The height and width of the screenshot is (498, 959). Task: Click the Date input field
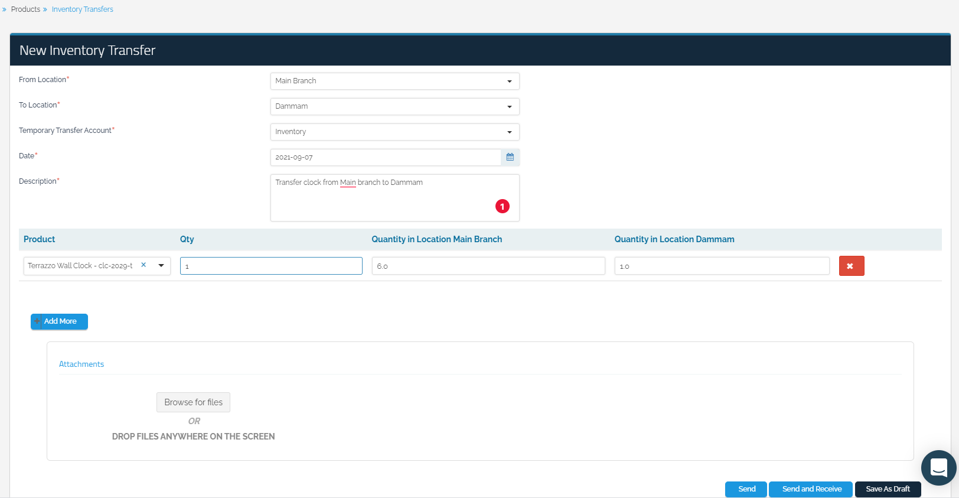pos(385,157)
